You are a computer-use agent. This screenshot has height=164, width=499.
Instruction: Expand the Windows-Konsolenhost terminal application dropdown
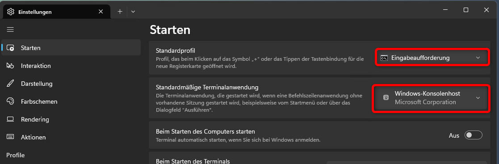click(431, 98)
